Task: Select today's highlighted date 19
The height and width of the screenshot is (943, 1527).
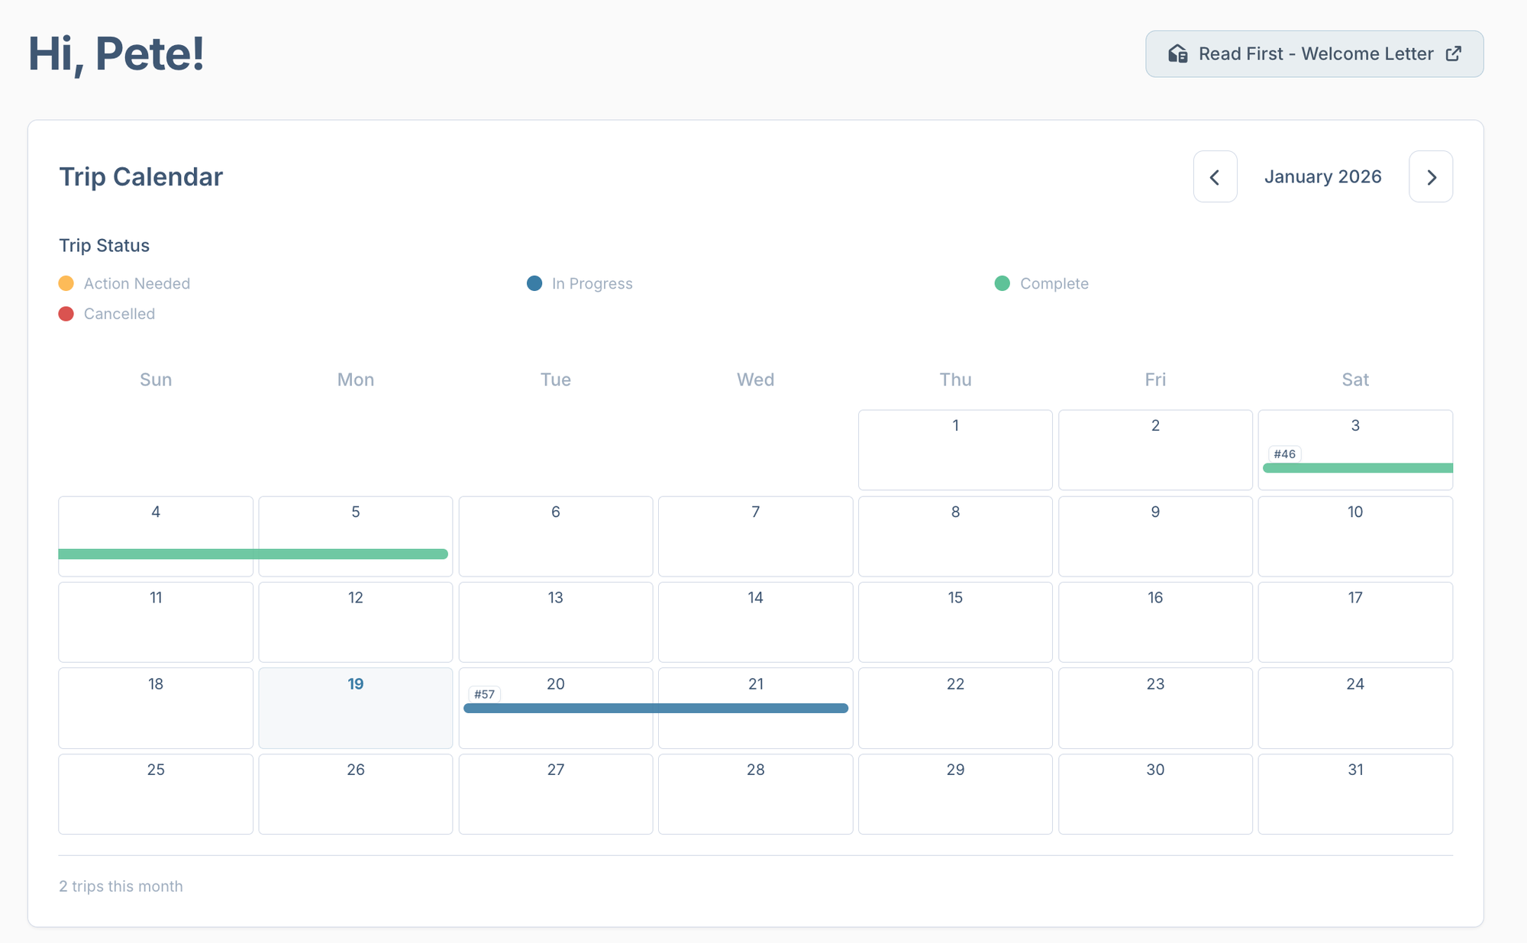Action: [355, 707]
